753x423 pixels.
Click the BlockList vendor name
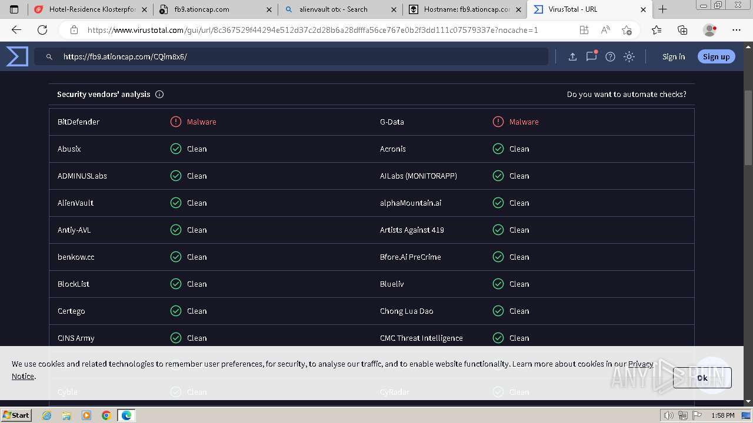coord(74,284)
